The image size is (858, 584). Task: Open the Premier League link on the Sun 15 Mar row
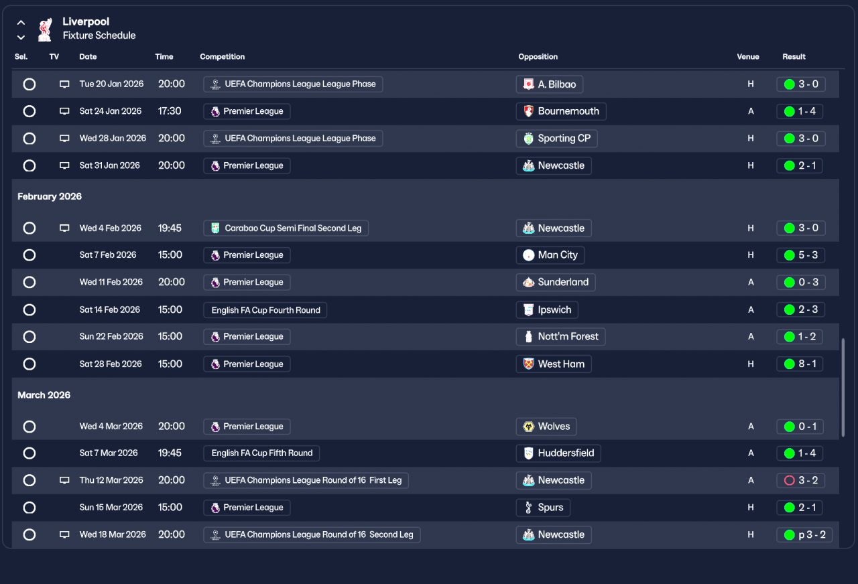tap(247, 508)
